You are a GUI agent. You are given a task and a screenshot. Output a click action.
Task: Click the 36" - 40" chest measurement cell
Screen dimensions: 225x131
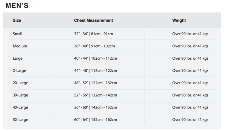pos(94,46)
